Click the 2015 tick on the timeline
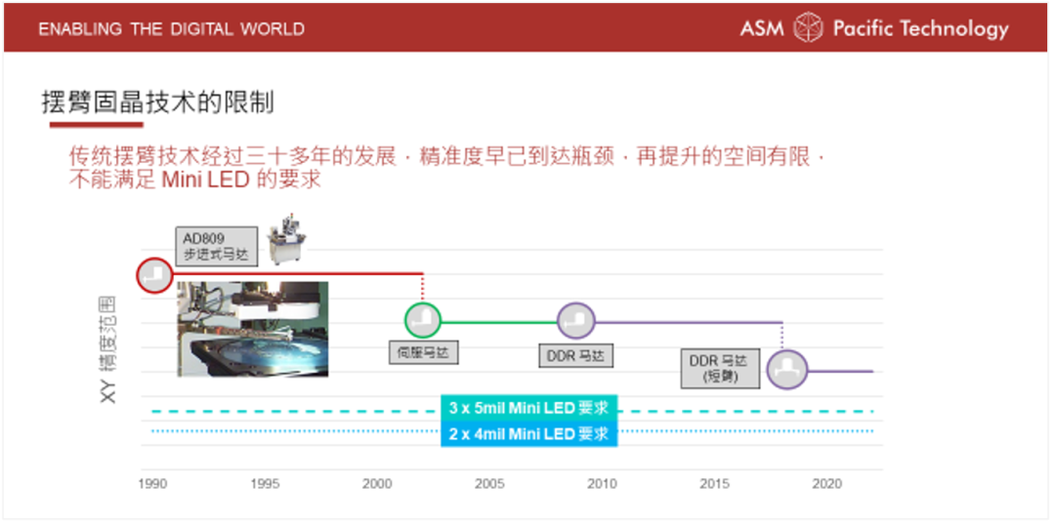 click(x=714, y=484)
